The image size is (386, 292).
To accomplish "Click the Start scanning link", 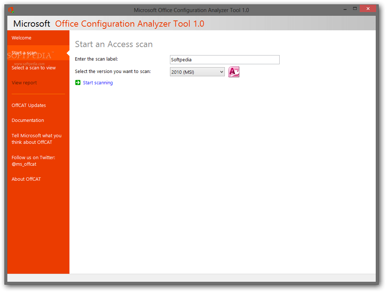I will point(97,82).
